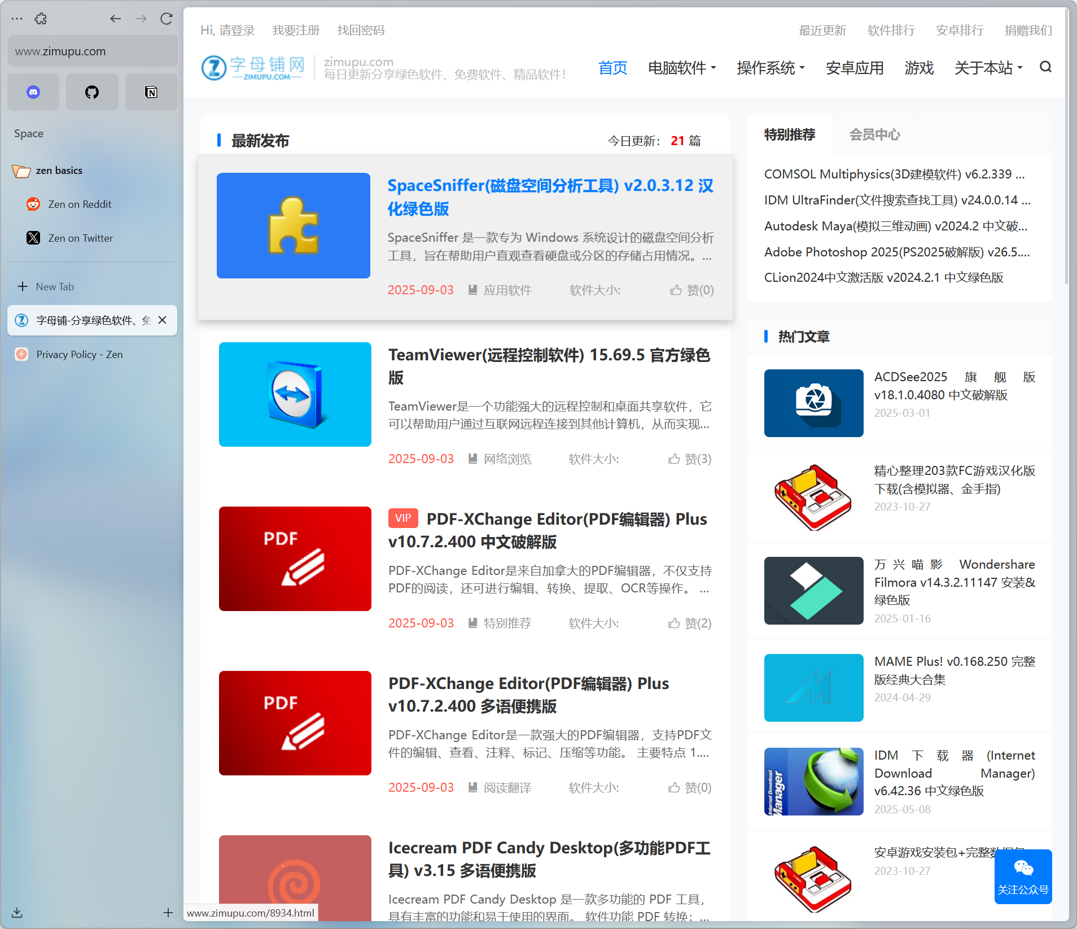Image resolution: width=1077 pixels, height=929 pixels.
Task: Click the VIP badge
Action: tap(403, 518)
